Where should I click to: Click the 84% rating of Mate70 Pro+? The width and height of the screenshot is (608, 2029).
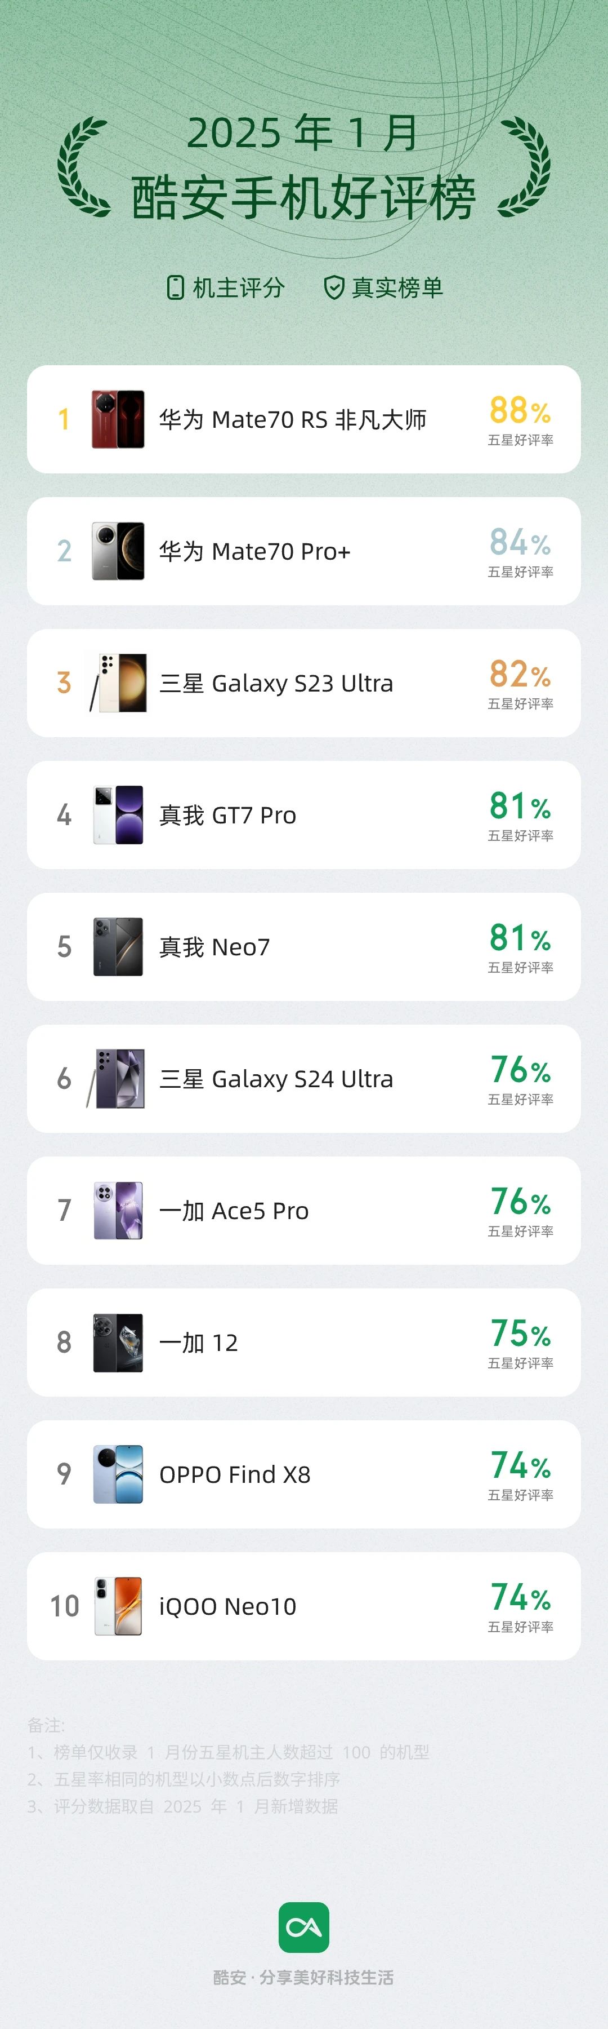[520, 543]
